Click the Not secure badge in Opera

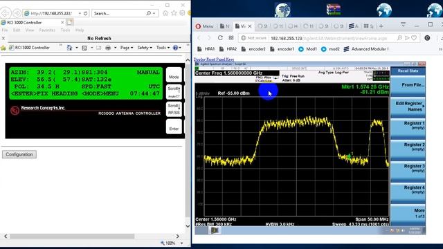pyautogui.click(x=254, y=38)
